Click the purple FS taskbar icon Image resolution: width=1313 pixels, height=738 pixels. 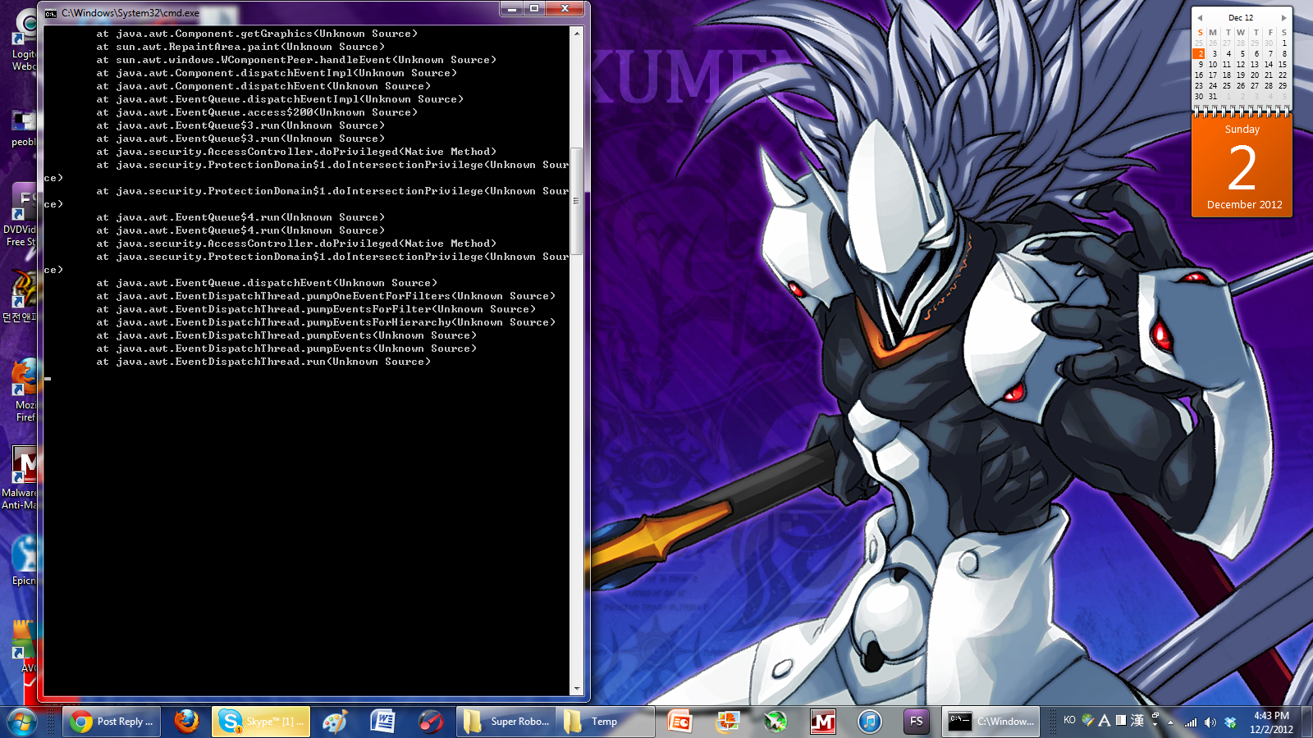917,722
